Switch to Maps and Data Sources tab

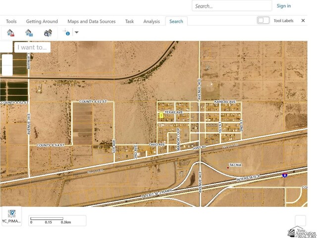(x=91, y=21)
